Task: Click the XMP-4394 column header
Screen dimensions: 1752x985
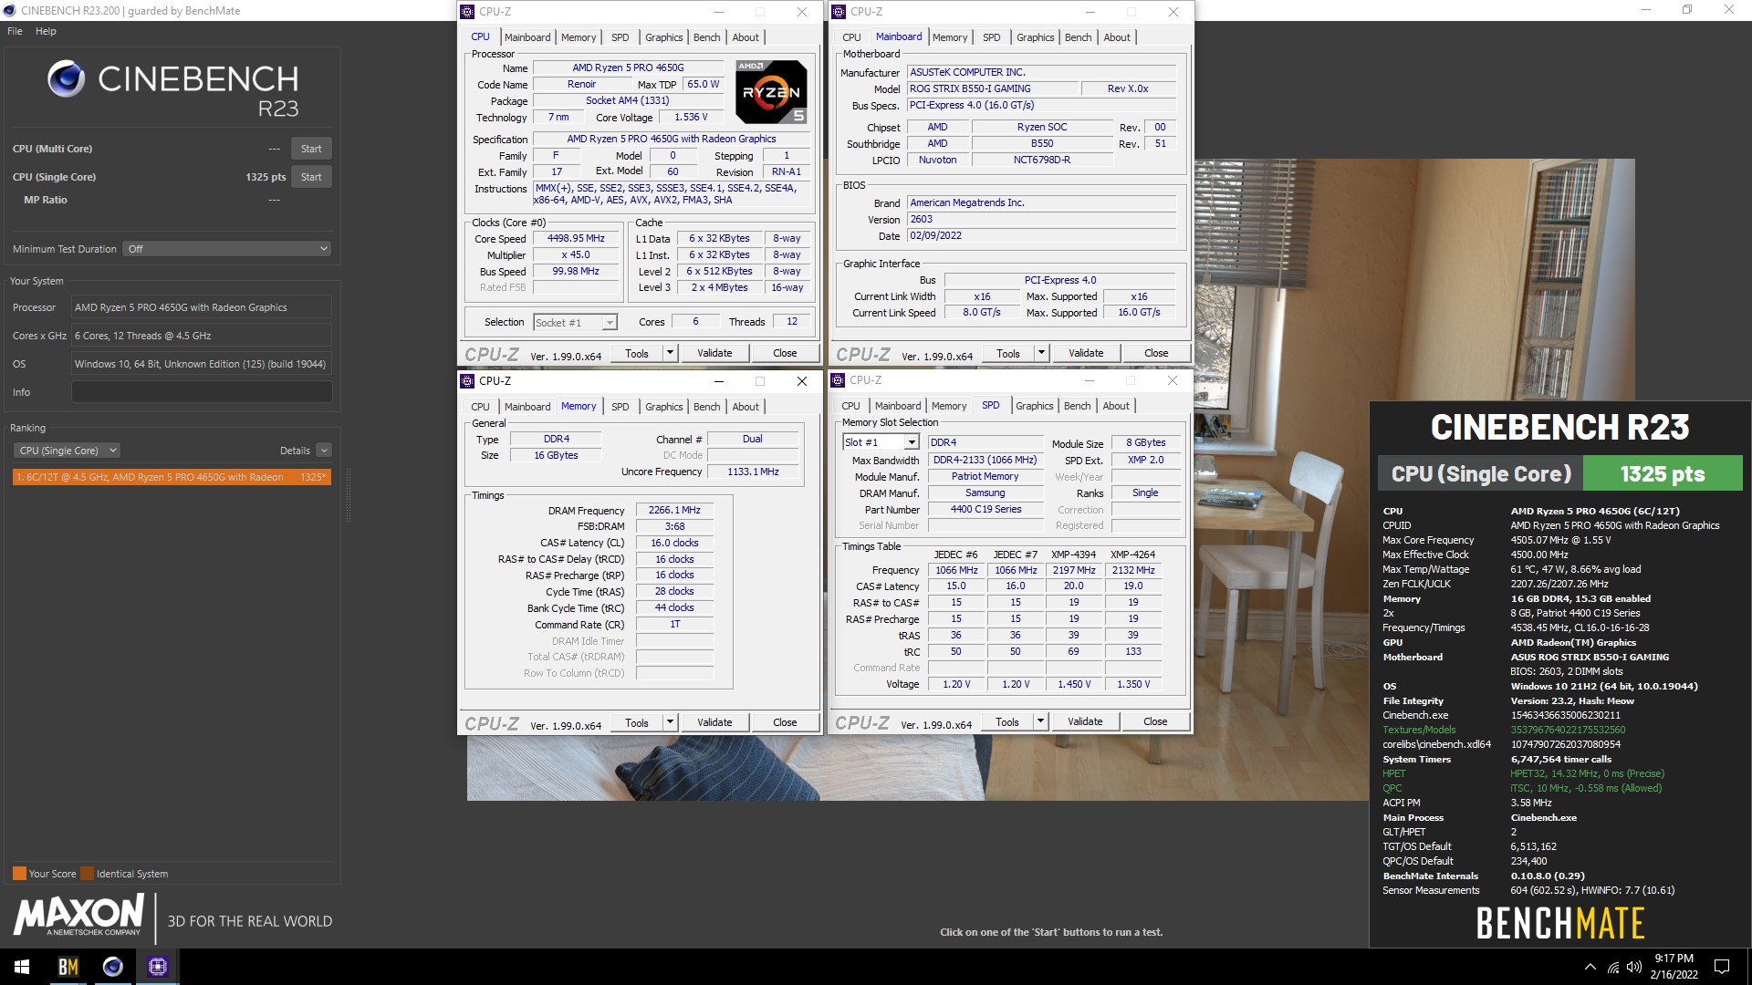Action: (1073, 555)
